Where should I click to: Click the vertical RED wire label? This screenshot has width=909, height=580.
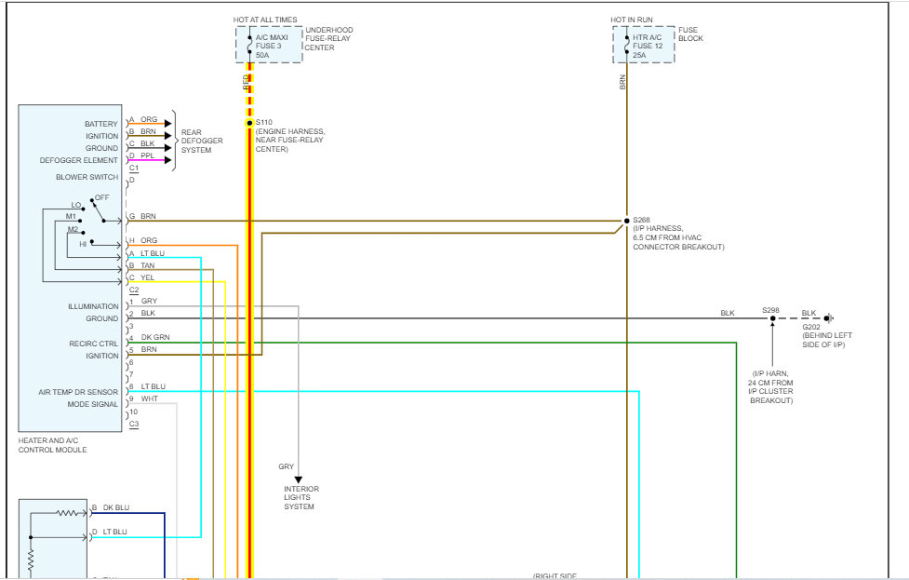click(x=246, y=82)
